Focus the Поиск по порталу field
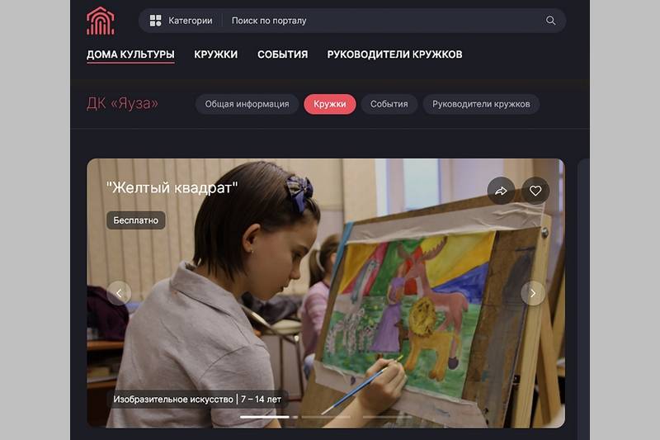This screenshot has height=440, width=660. [x=383, y=21]
